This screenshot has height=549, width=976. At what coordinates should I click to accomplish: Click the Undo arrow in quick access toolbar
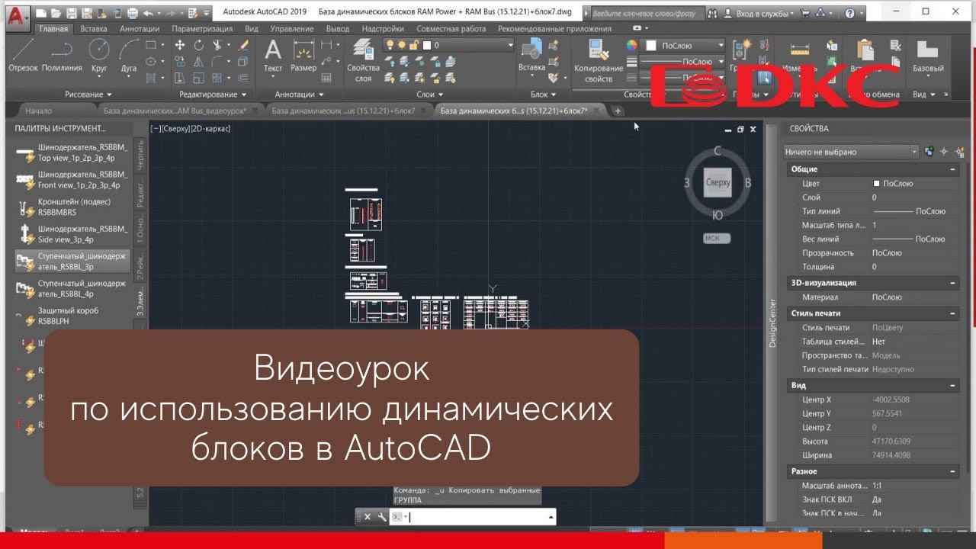(x=147, y=13)
